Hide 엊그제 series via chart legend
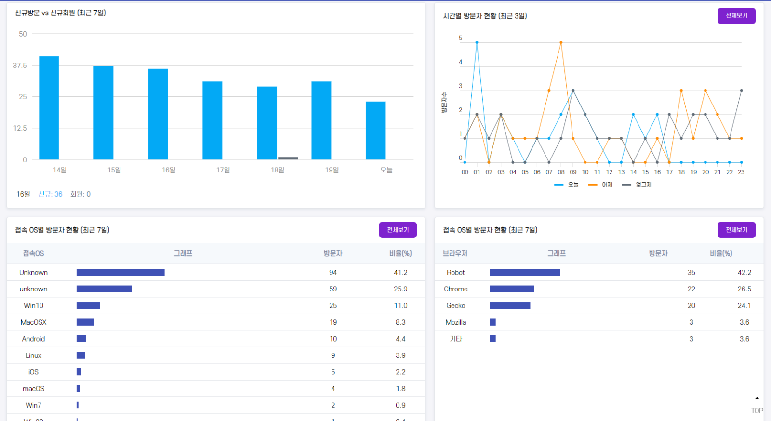771x421 pixels. [637, 184]
